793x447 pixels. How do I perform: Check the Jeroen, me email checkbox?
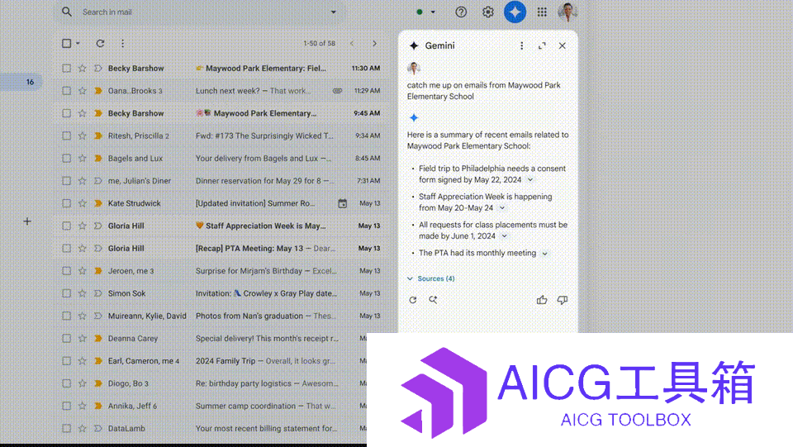tap(66, 270)
